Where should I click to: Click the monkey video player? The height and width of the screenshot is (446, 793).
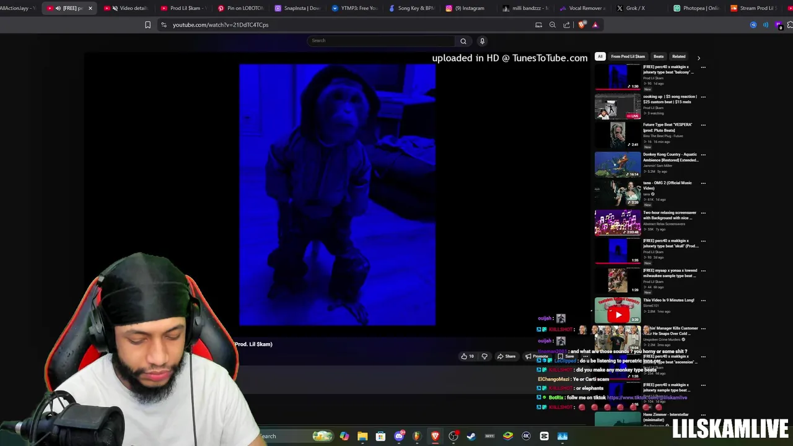[x=337, y=195]
